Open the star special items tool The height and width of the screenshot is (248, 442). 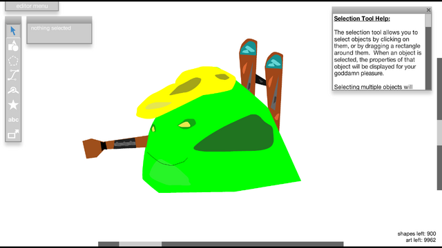click(13, 105)
